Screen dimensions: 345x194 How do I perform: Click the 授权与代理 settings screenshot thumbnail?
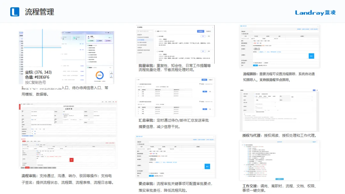point(279,111)
